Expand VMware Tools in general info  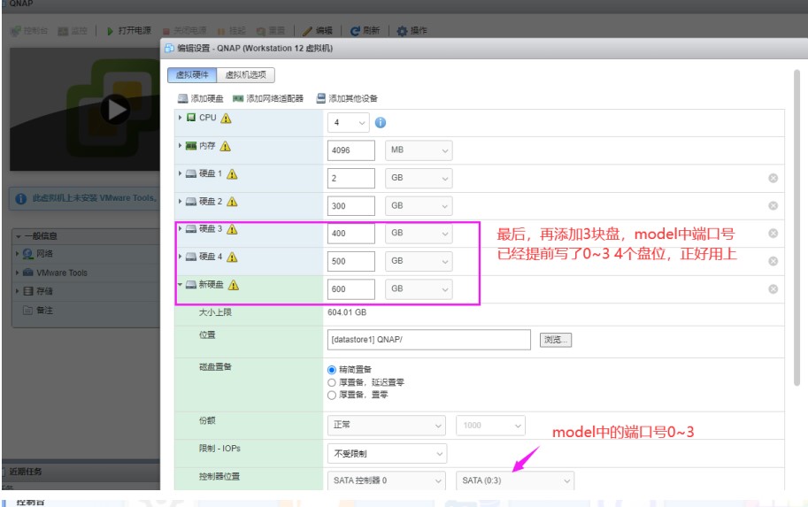[17, 273]
